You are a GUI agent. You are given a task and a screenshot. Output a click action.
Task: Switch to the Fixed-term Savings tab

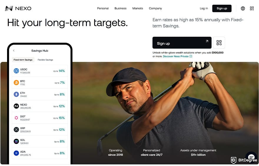pos(23,60)
